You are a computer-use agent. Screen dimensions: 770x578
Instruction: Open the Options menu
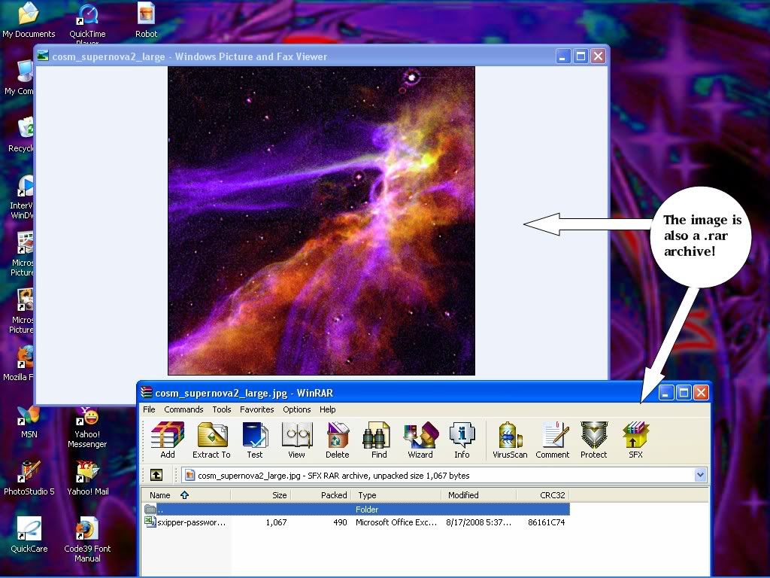tap(296, 409)
